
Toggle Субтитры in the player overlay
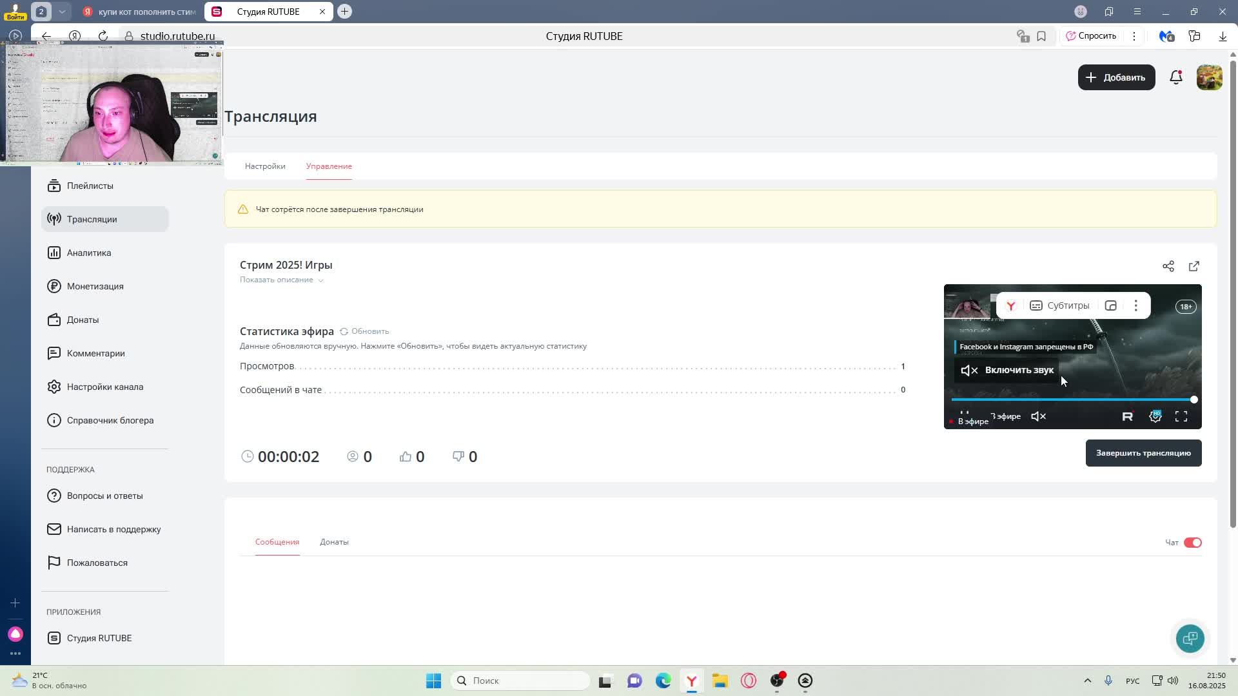click(1059, 306)
